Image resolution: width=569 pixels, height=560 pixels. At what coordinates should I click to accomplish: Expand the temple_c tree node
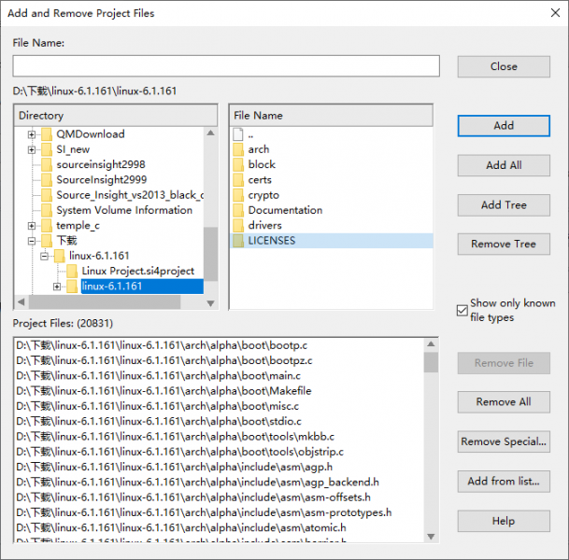tap(32, 226)
